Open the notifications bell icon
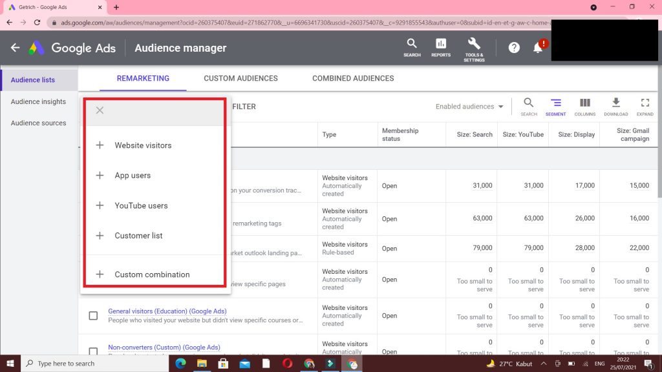 (x=538, y=48)
